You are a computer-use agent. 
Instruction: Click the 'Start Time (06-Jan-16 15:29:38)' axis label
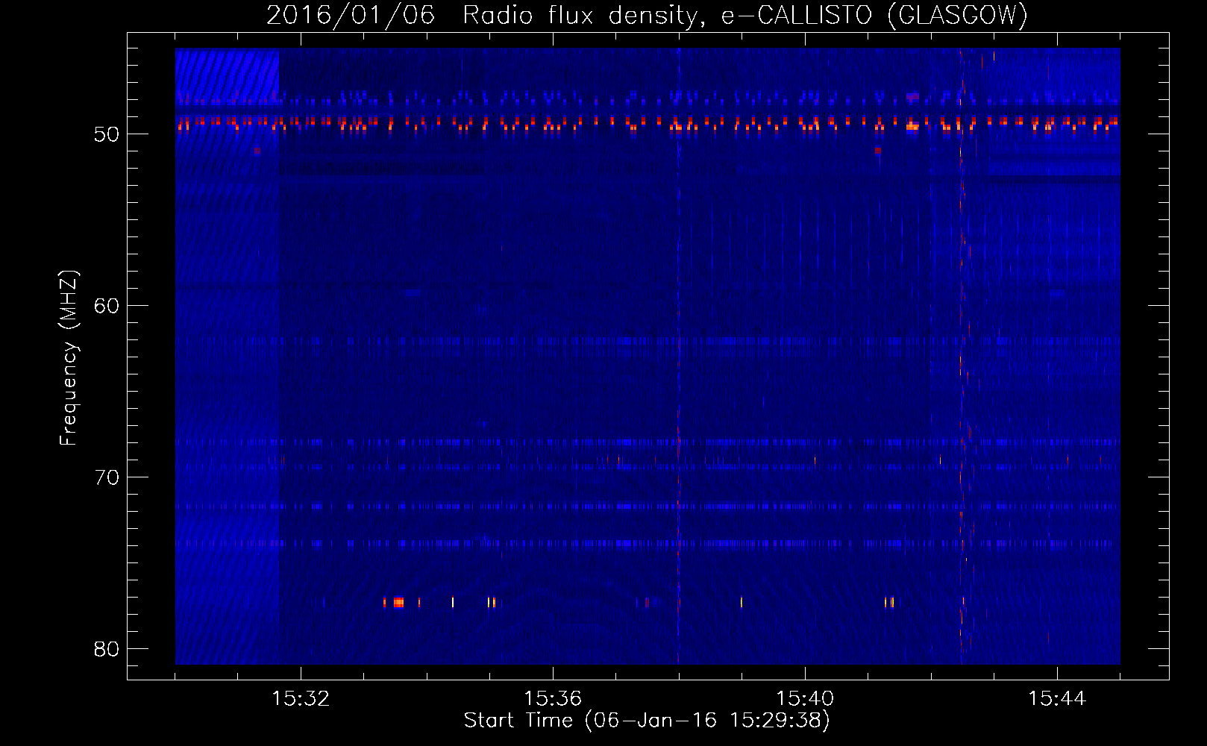647,720
